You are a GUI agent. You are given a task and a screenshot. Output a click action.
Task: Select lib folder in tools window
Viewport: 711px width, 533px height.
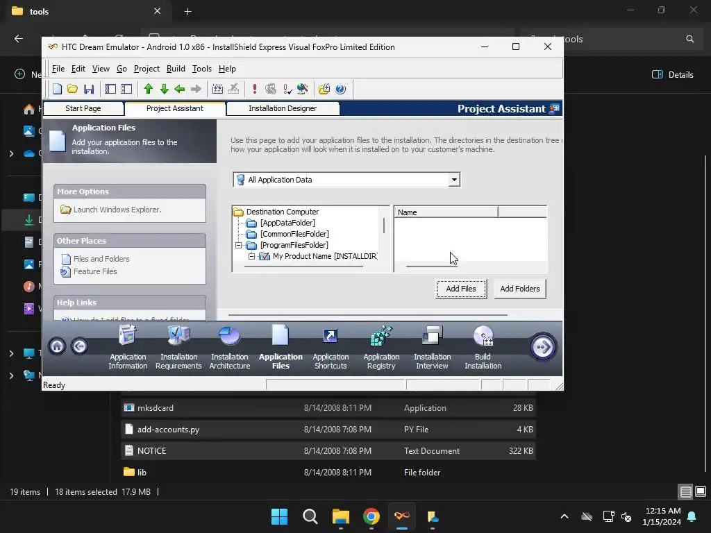point(328,472)
